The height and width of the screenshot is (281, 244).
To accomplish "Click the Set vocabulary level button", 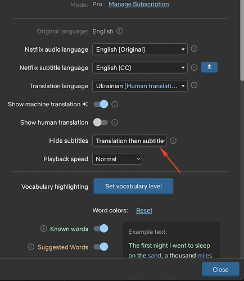I will click(133, 187).
